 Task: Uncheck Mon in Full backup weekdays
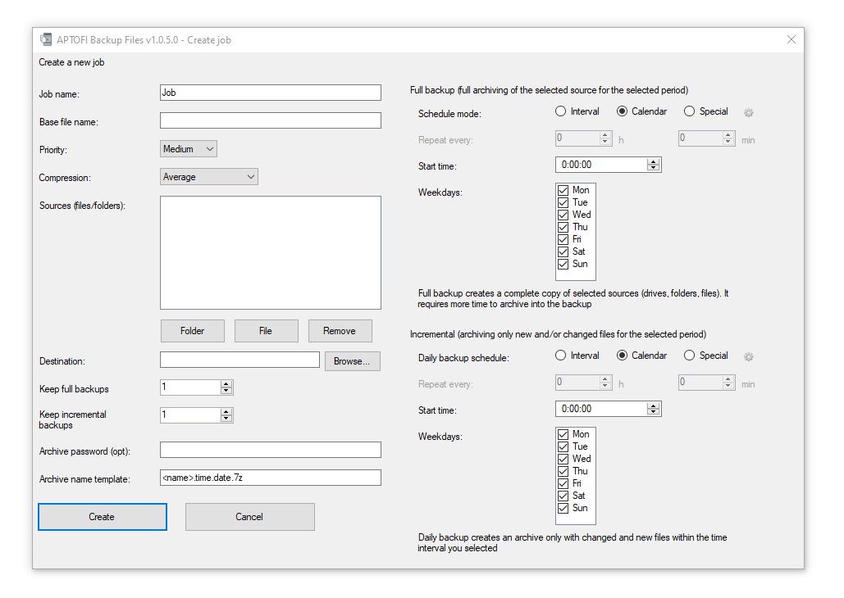click(x=563, y=190)
